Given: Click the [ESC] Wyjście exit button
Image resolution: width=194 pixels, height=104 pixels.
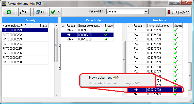Looking at the screenshot, I should (179, 12).
